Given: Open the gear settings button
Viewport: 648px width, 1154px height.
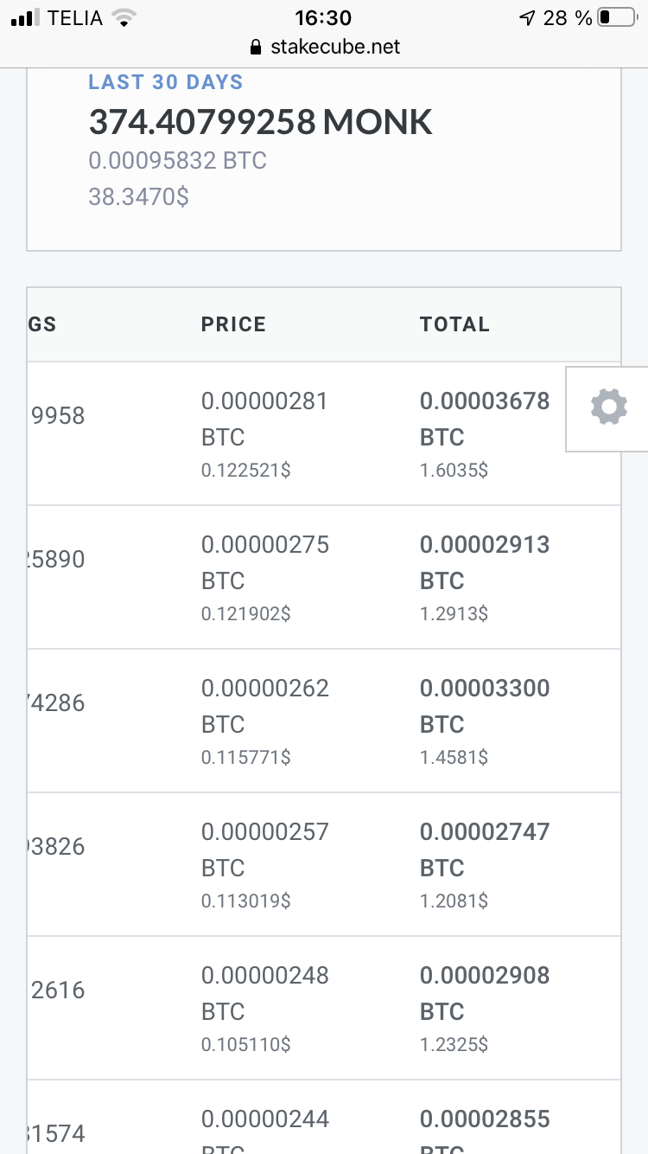Looking at the screenshot, I should pos(608,407).
